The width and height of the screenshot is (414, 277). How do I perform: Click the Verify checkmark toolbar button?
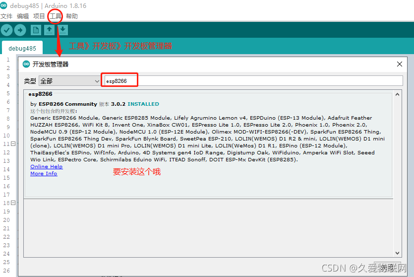tap(7, 30)
